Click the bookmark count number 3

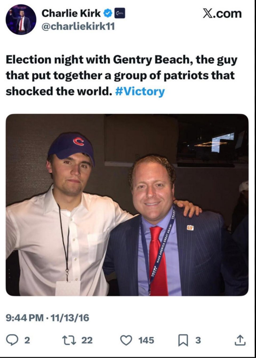(x=198, y=340)
